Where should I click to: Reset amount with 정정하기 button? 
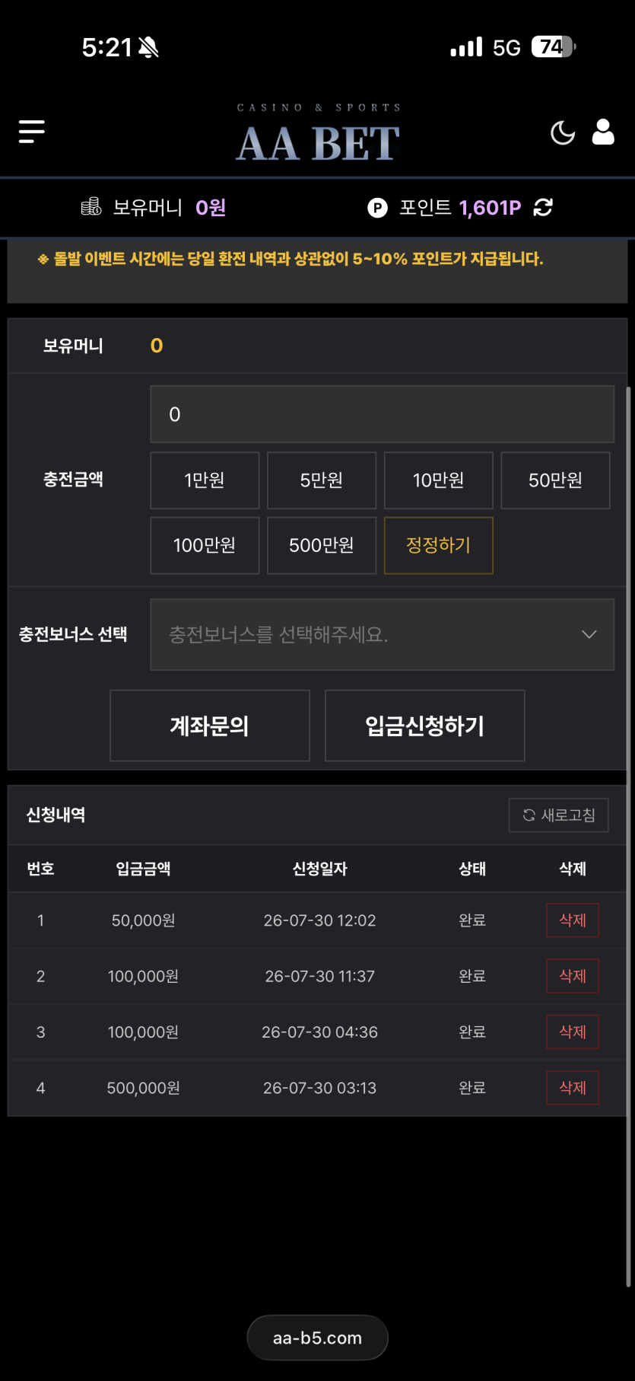439,545
